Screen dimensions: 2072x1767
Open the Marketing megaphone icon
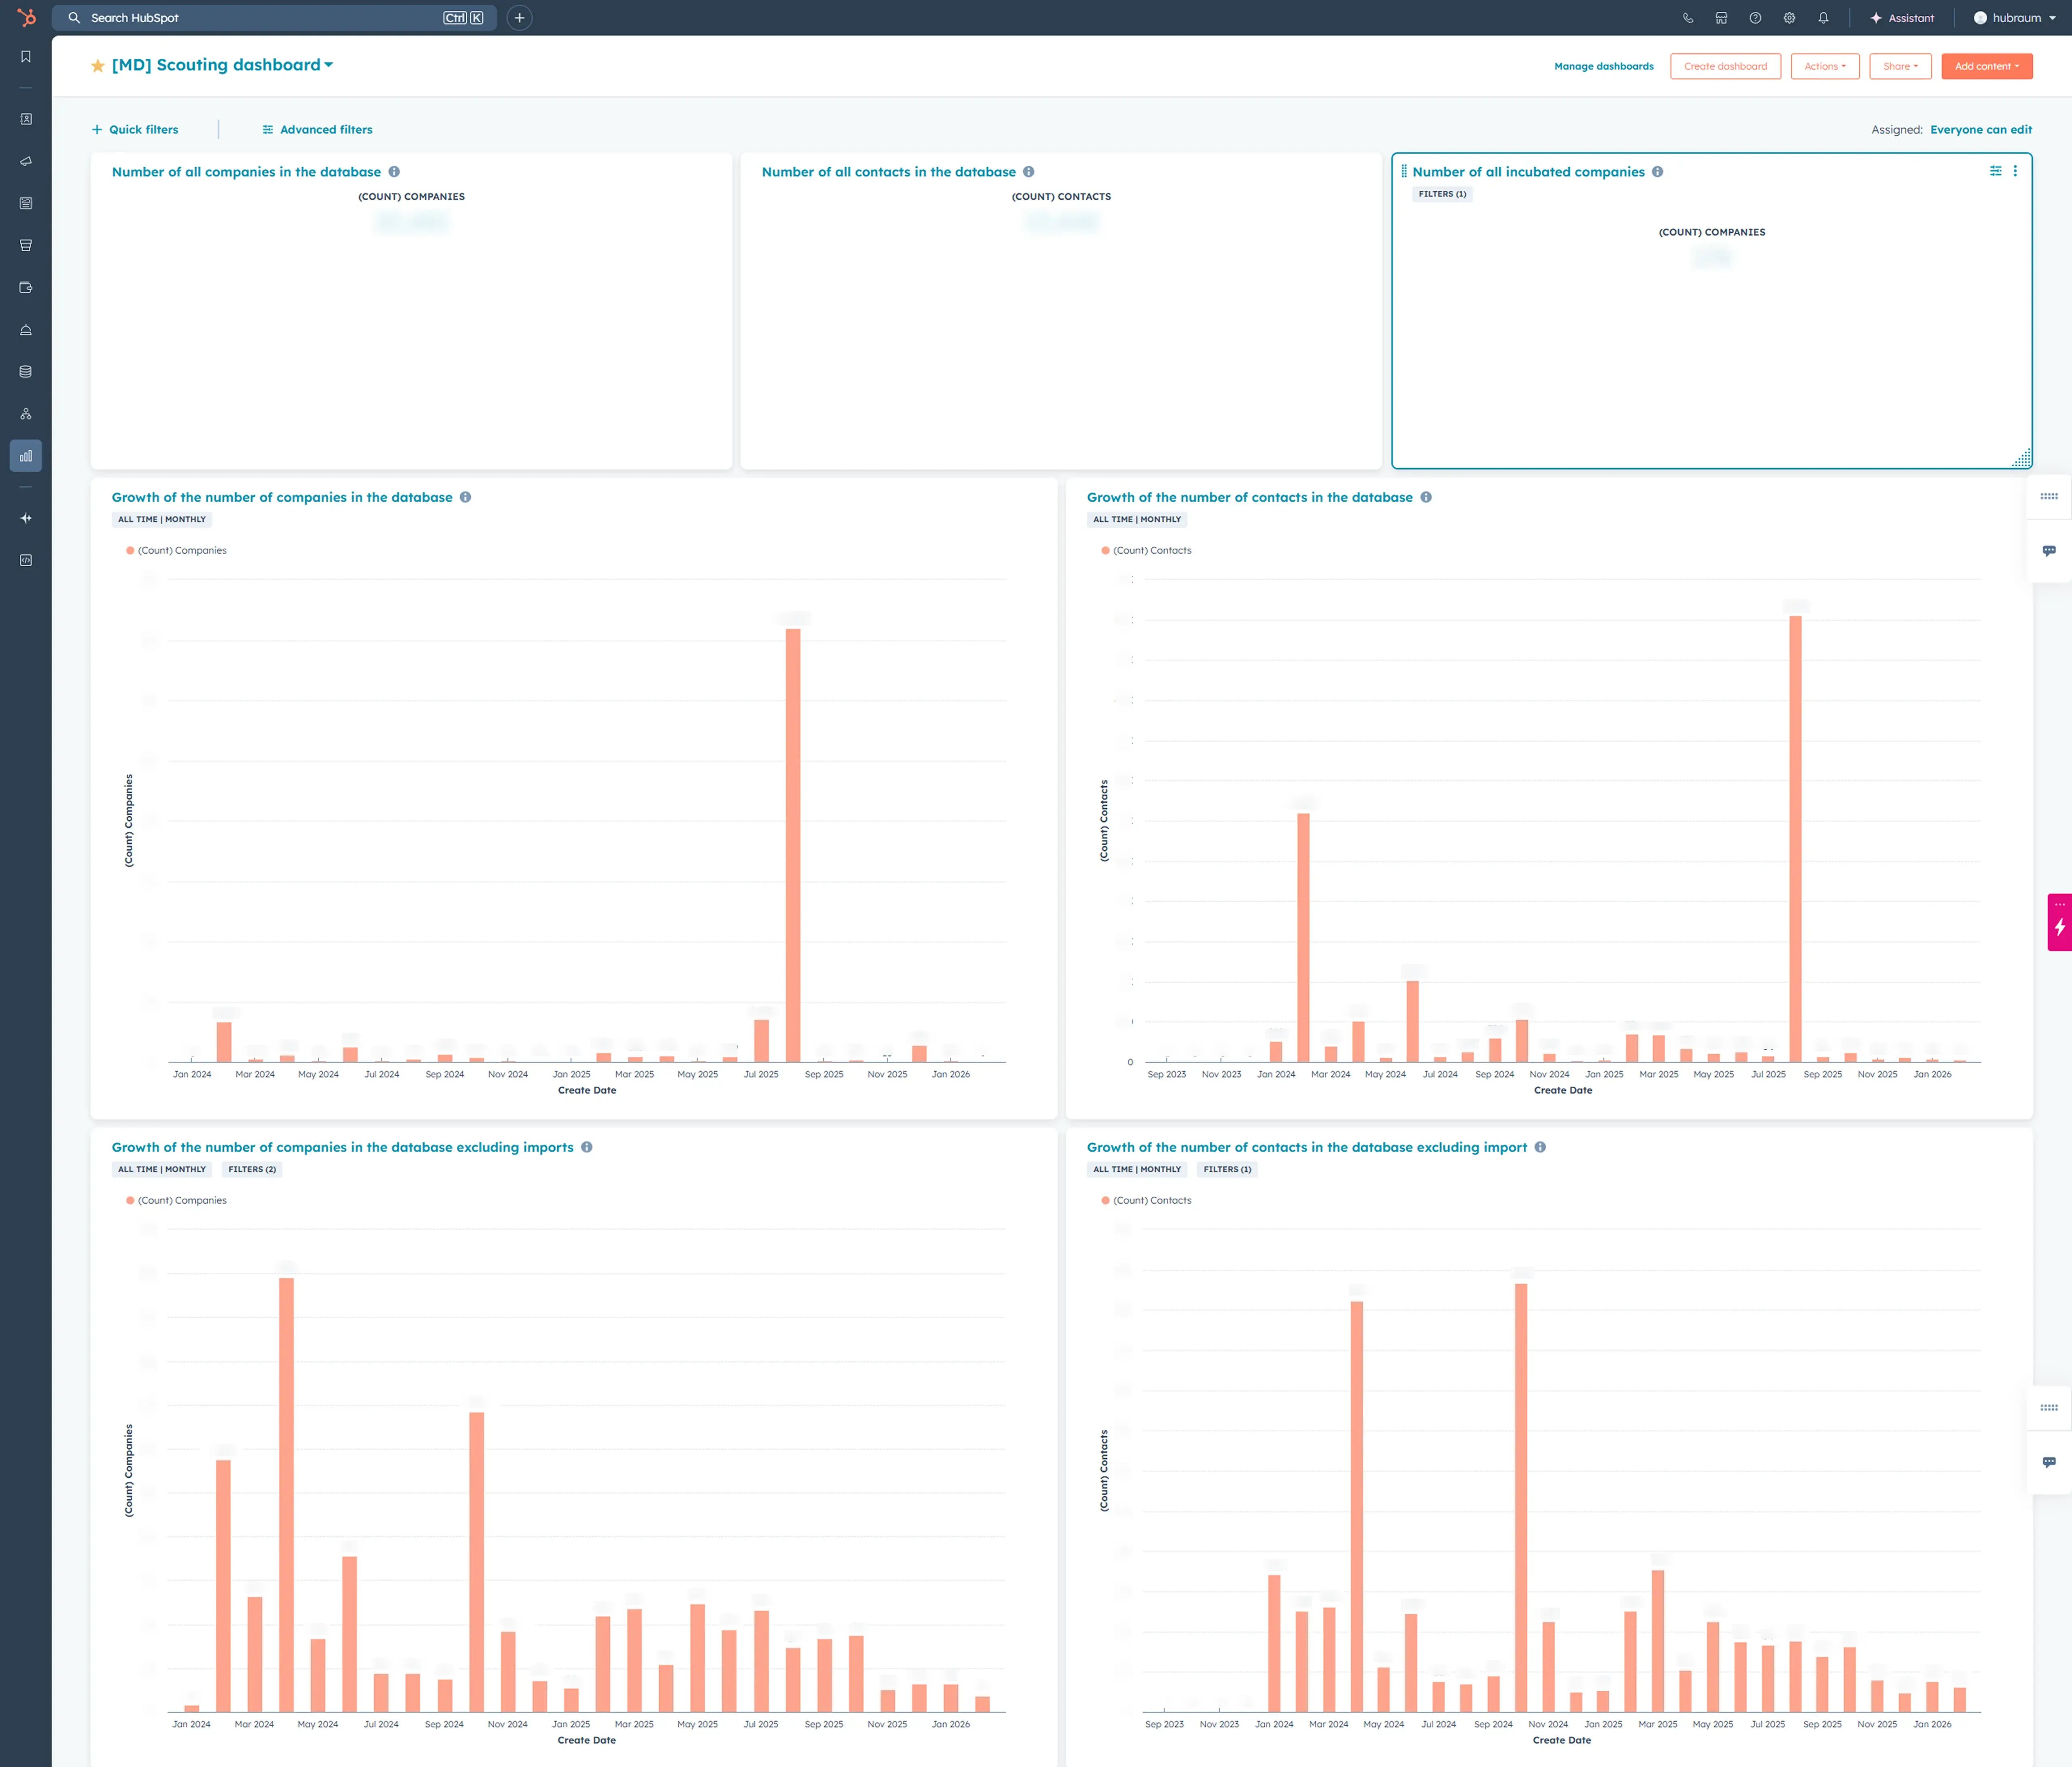click(x=25, y=160)
